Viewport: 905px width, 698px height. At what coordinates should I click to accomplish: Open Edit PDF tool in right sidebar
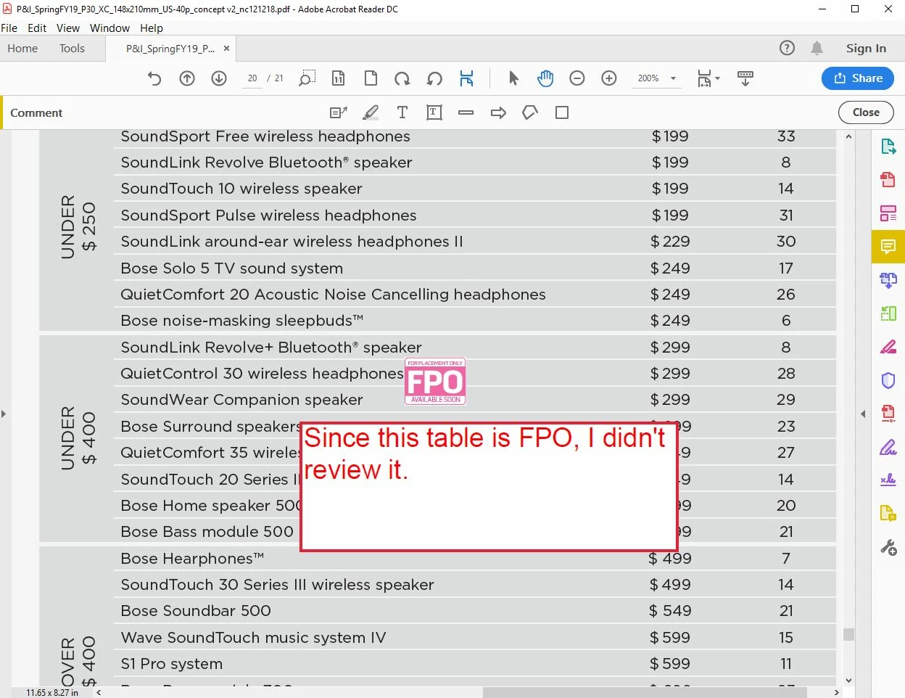[x=888, y=213]
